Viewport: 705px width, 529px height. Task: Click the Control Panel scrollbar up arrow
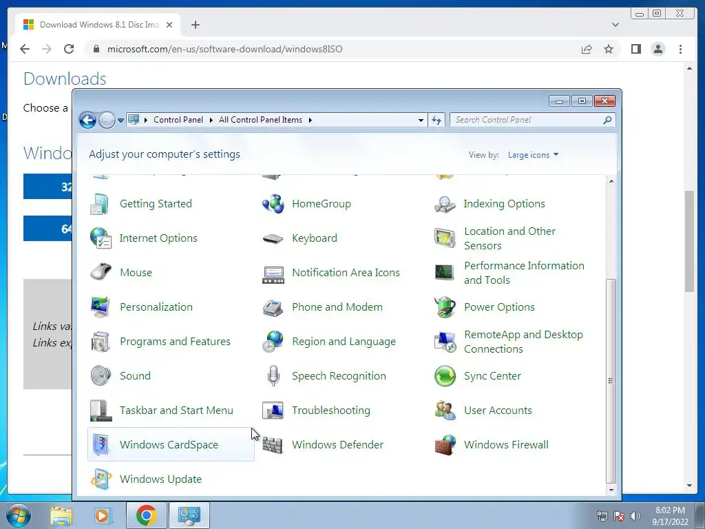[x=611, y=181]
